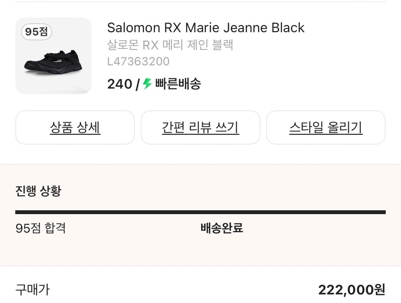
Task: Open 간편 리뷰 쓰기 to write a review
Action: tap(200, 127)
